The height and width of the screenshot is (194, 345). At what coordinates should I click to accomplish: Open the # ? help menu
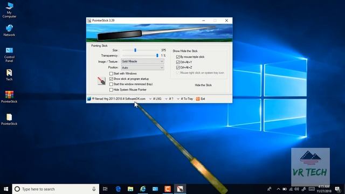pos(169,99)
